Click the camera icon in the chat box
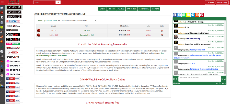 pyautogui.click(x=174, y=79)
